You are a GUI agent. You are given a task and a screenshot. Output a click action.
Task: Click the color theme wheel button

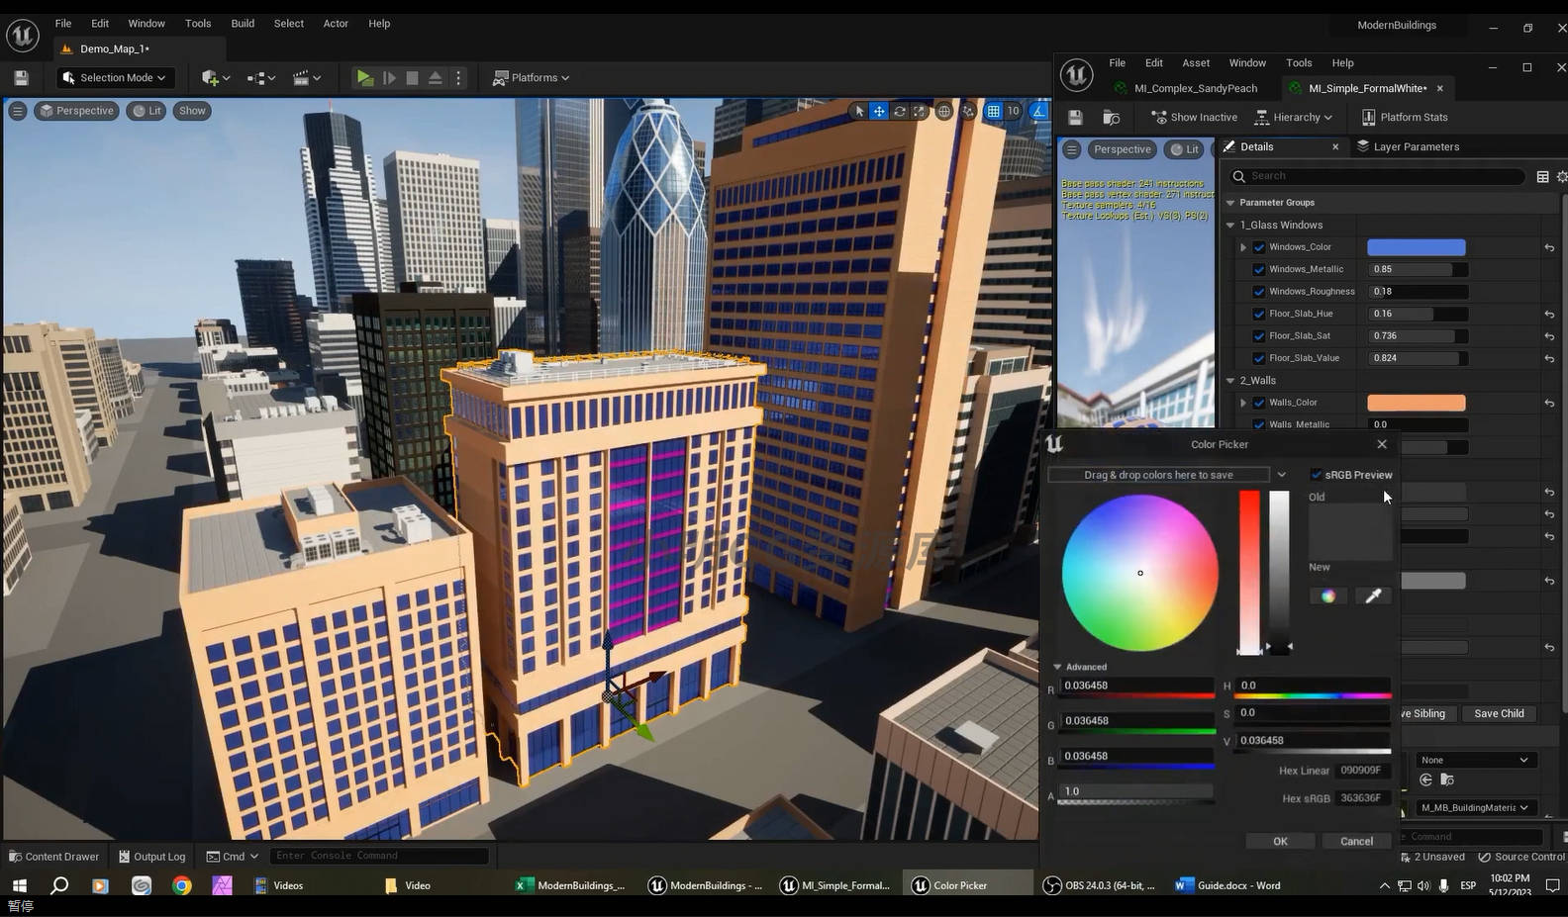[x=1327, y=596]
